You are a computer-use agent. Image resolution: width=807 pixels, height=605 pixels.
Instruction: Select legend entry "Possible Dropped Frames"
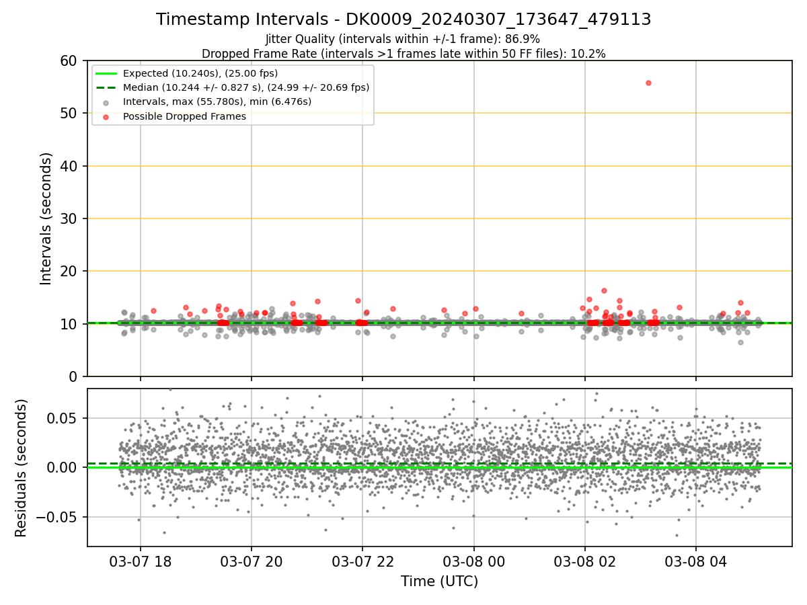[x=184, y=116]
